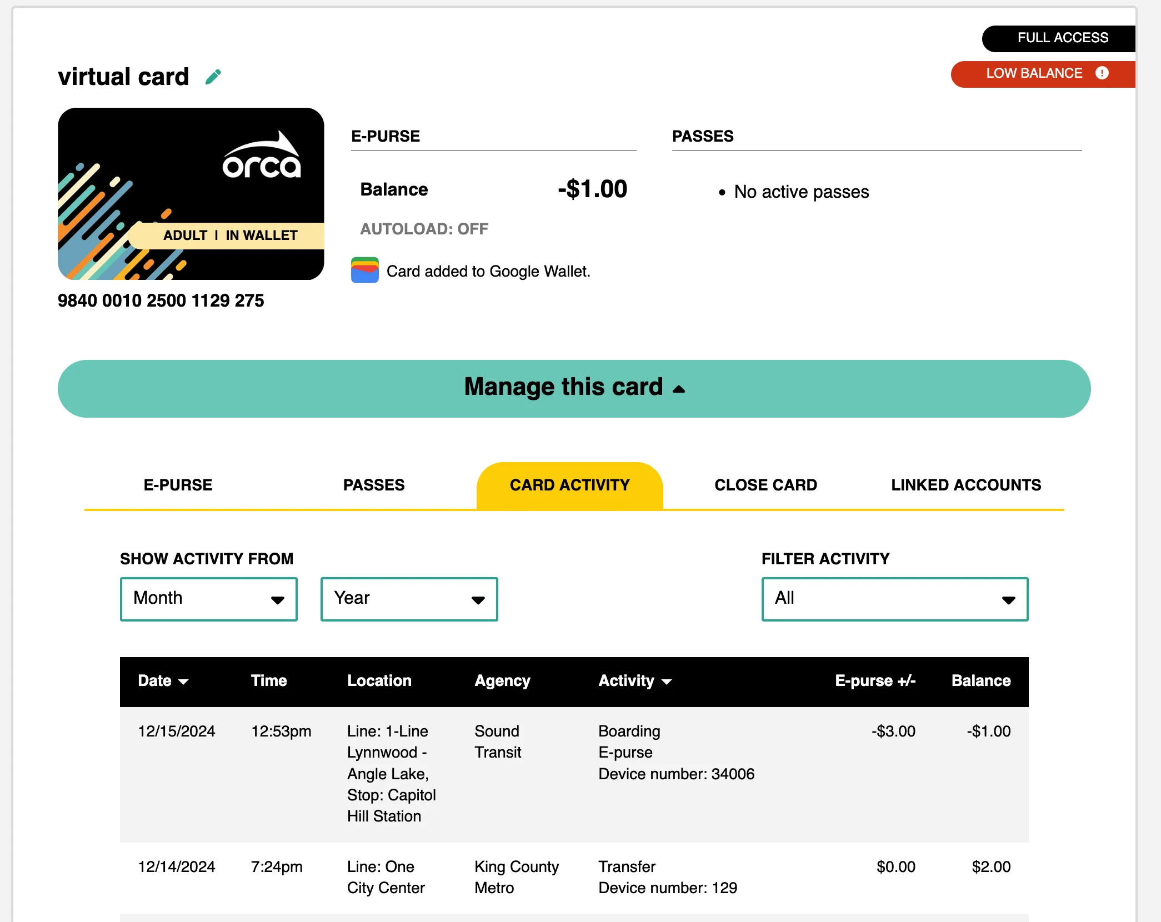1161x922 pixels.
Task: Collapse the Manage this card panel
Action: point(574,389)
